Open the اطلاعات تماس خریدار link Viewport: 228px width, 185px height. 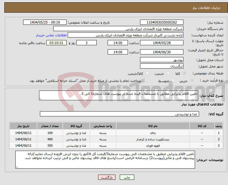[x=51, y=35]
